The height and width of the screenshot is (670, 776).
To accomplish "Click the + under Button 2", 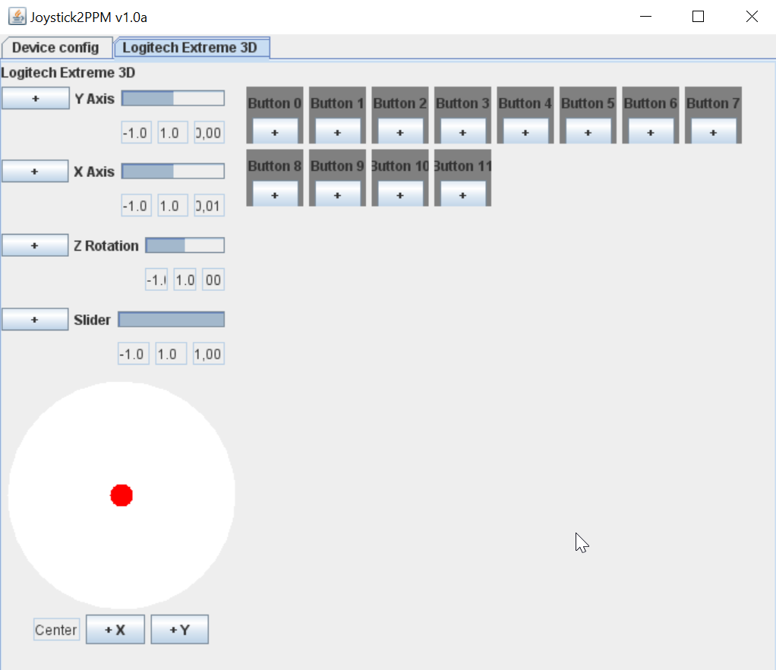I will 400,131.
